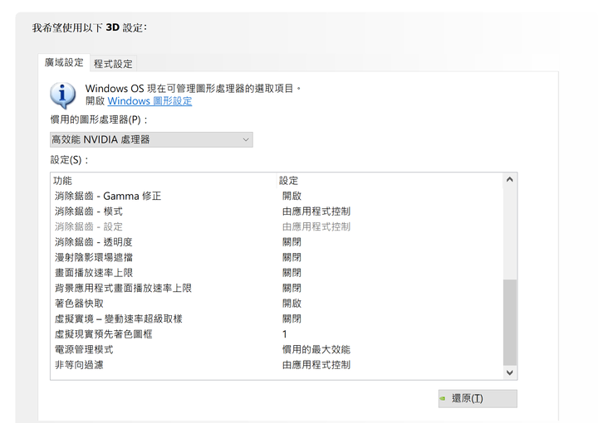Click the 由應用程式控制 value for 非等向過濾
The image size is (598, 423).
click(x=316, y=365)
